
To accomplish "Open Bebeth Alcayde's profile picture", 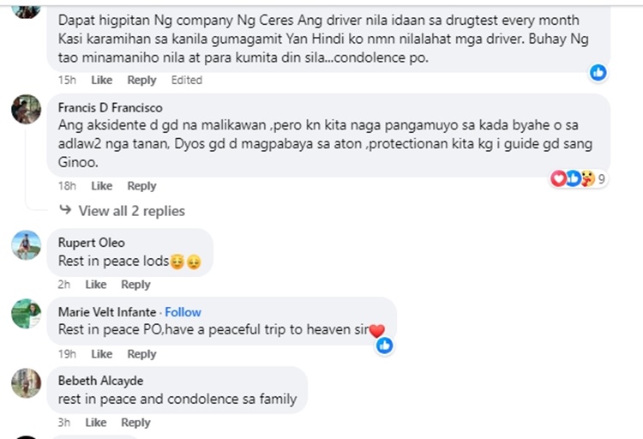I will 27,382.
